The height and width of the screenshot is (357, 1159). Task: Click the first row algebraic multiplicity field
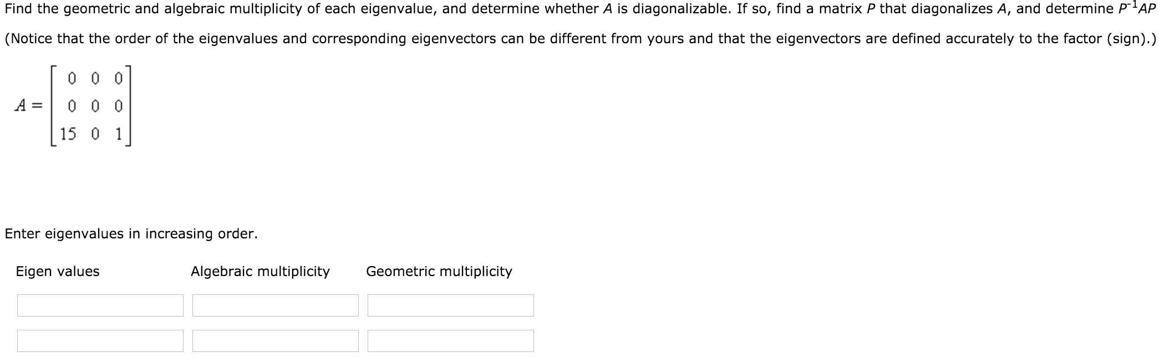coord(276,304)
